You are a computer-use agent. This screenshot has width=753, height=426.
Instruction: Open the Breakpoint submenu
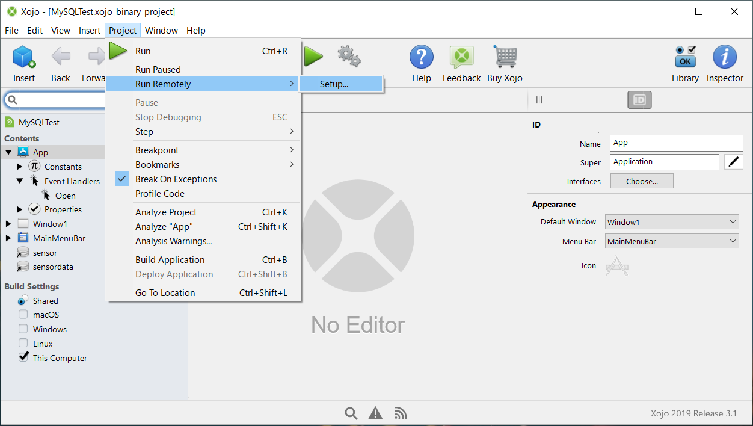pos(203,150)
